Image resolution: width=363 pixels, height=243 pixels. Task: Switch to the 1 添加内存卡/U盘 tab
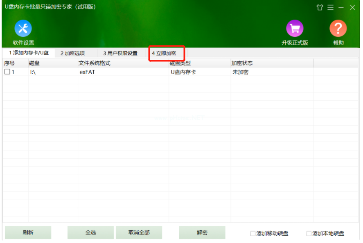tap(29, 53)
